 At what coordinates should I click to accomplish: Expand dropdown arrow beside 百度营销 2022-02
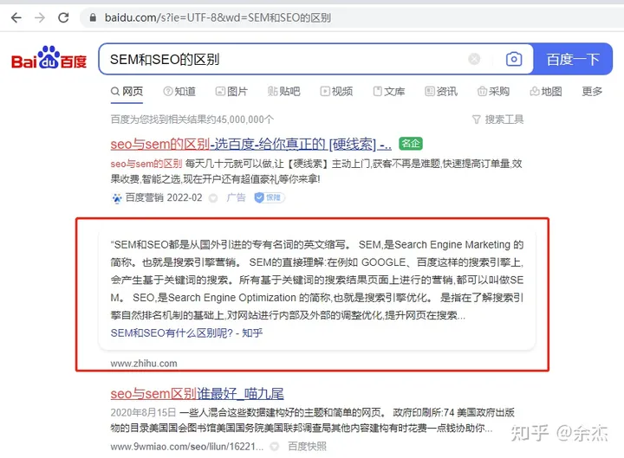[213, 198]
